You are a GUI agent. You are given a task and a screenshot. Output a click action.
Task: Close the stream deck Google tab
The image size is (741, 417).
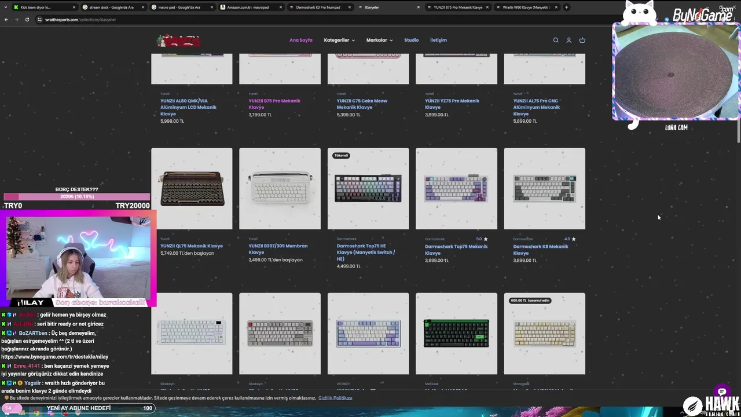143,8
